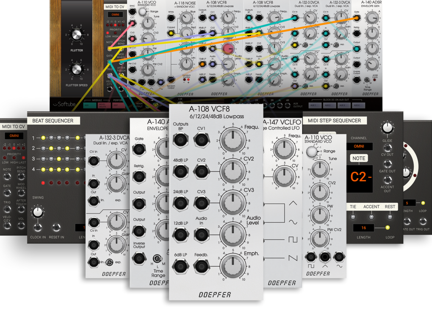Click the square wave output jack on A-110 VCO

pos(310,256)
